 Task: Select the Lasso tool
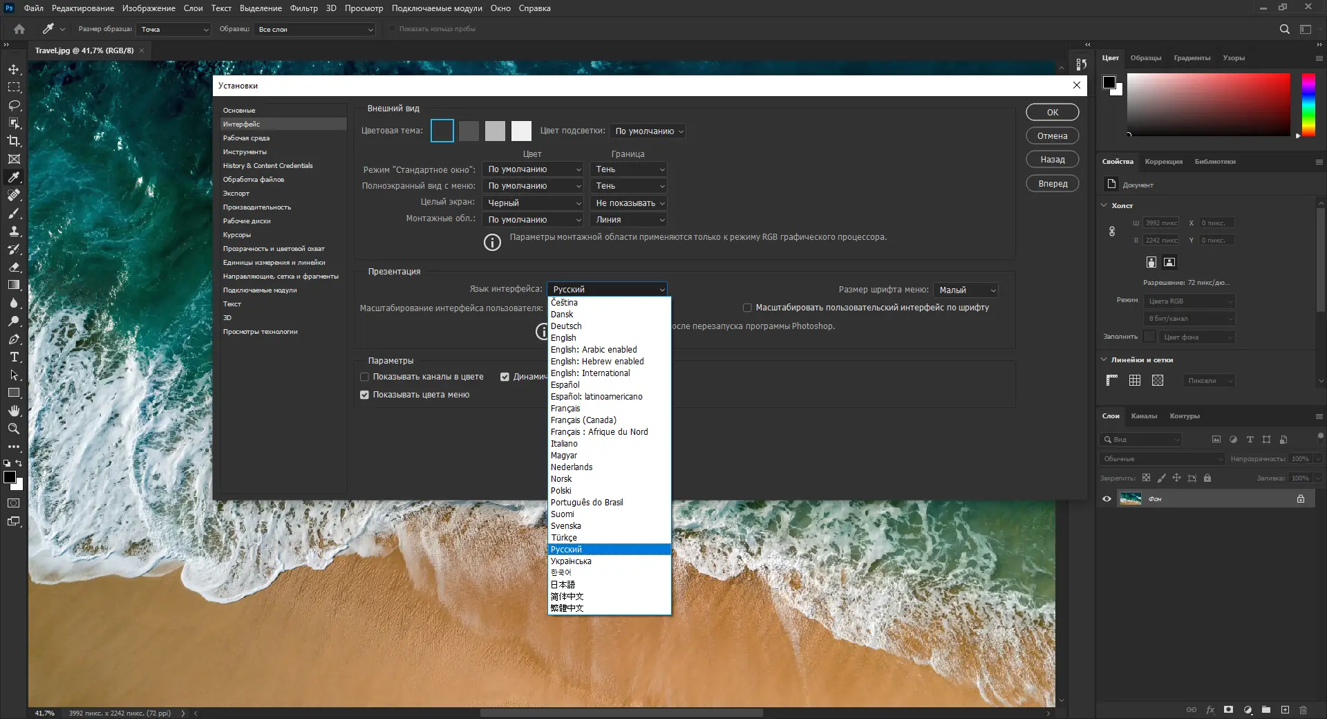[x=14, y=105]
